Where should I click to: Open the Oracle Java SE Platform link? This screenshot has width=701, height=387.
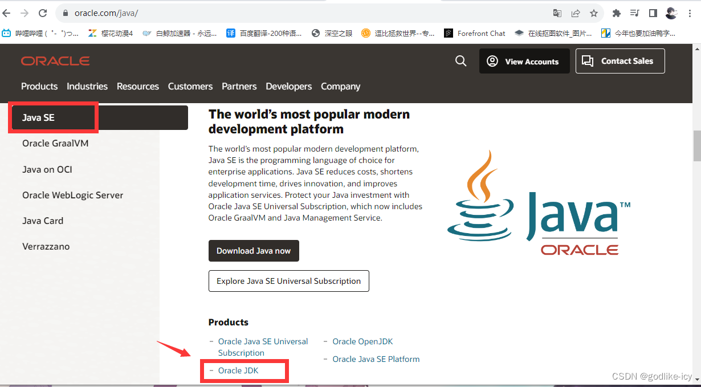point(376,359)
